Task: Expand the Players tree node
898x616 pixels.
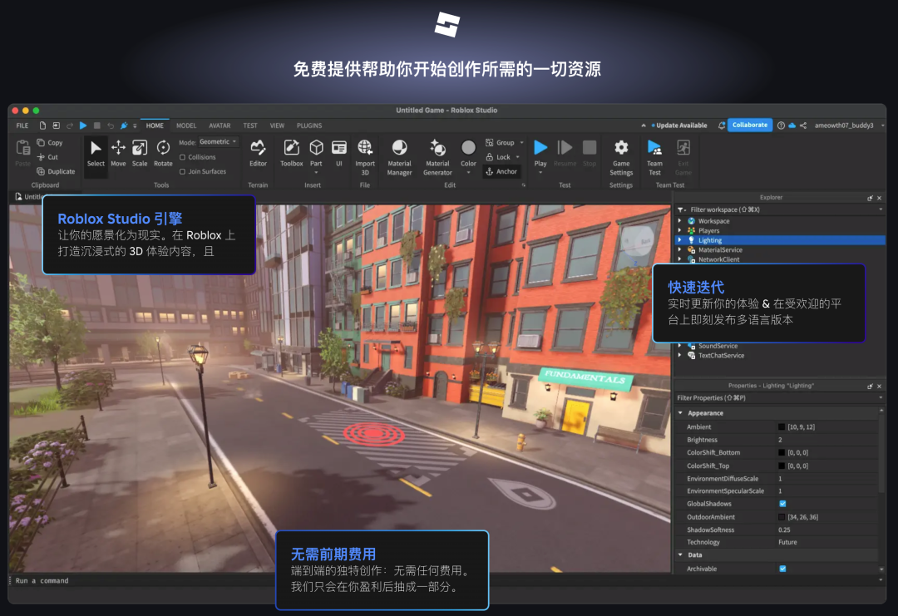Action: click(x=680, y=231)
